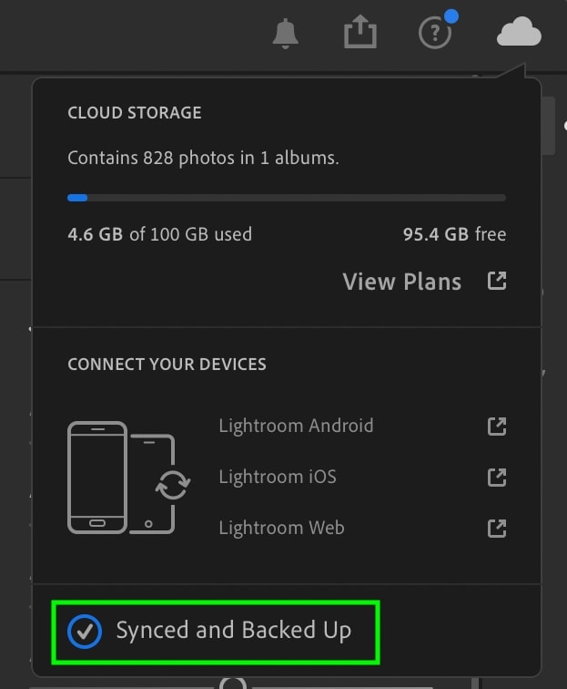Screen dimensions: 567x689
Task: Click the View Plans link
Action: [x=402, y=282]
